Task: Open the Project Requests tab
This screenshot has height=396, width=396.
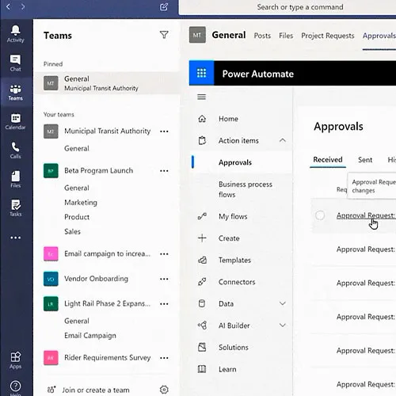Action: coord(328,36)
